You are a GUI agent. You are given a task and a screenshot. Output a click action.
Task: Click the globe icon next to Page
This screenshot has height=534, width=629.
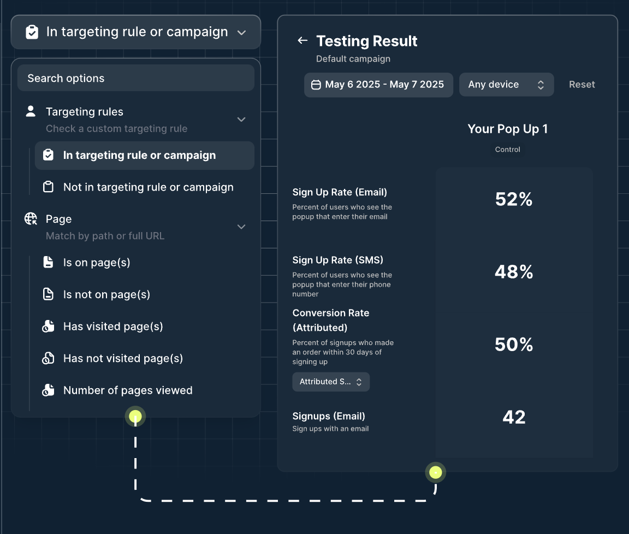[x=31, y=218]
